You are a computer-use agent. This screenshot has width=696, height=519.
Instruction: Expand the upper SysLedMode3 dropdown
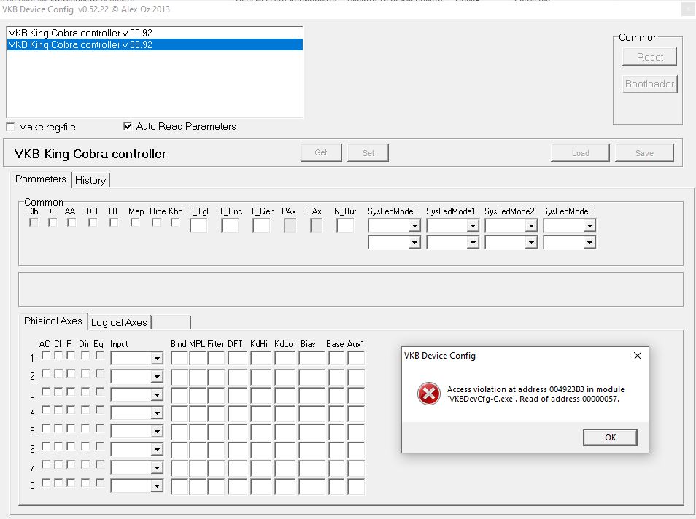coord(589,226)
